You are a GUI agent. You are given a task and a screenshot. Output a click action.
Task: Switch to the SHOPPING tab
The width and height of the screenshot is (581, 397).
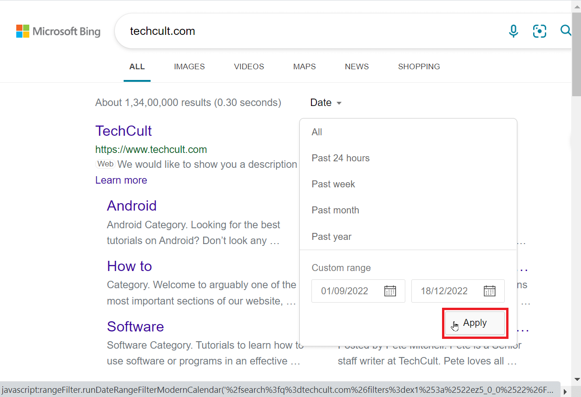click(419, 67)
